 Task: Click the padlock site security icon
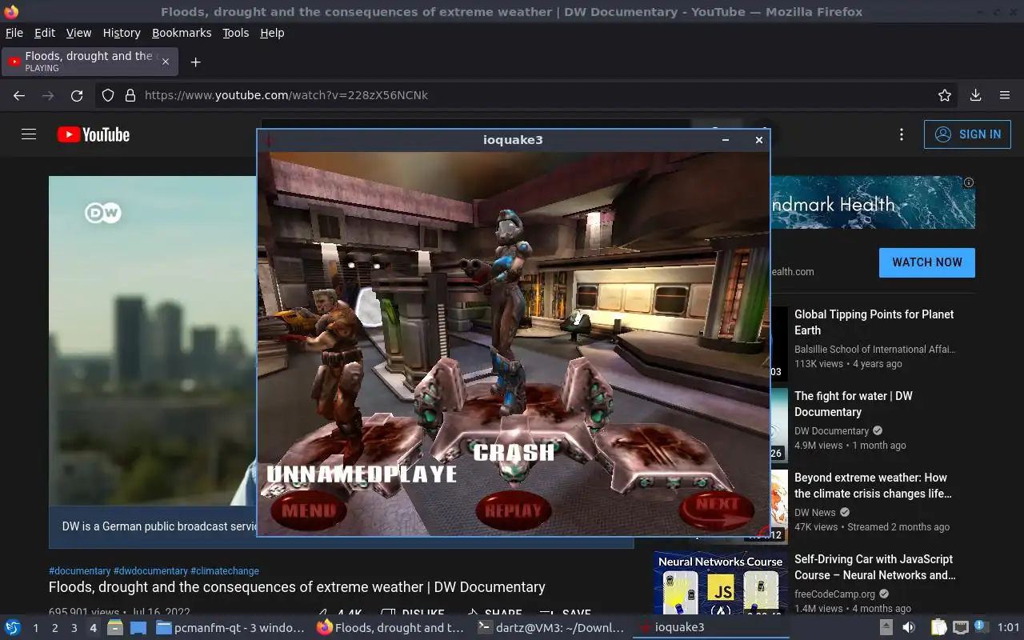click(130, 95)
